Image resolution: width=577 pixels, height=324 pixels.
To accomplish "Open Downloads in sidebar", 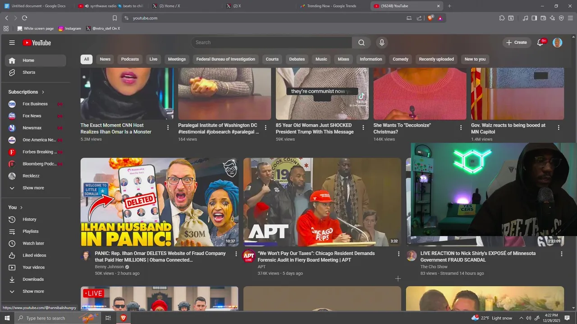I will click(35, 279).
